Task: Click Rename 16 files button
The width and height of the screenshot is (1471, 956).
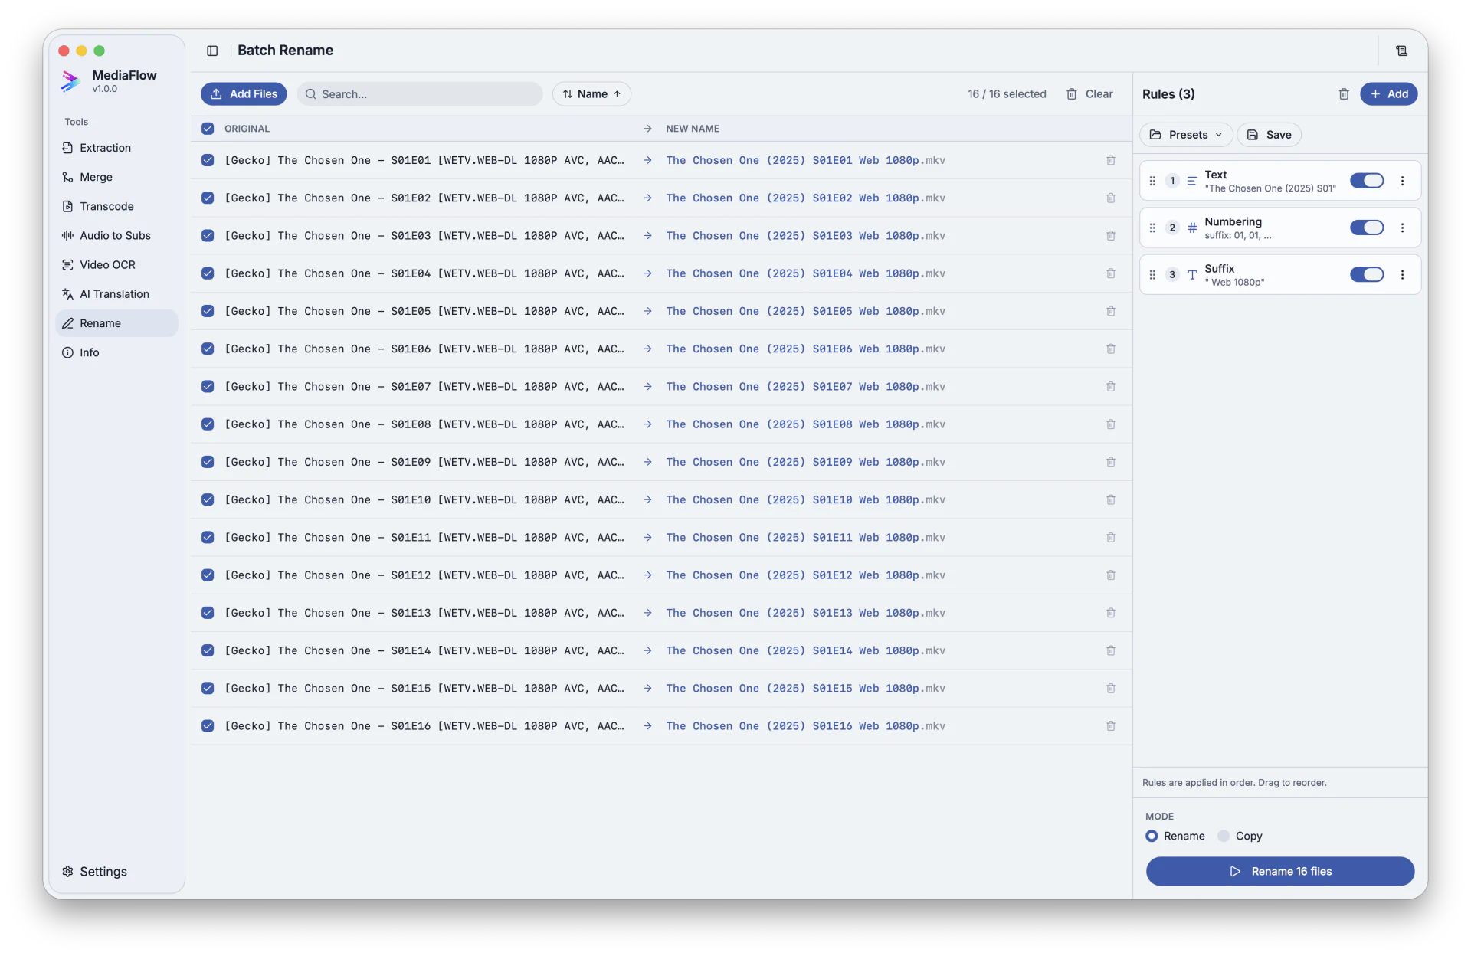Action: point(1280,872)
